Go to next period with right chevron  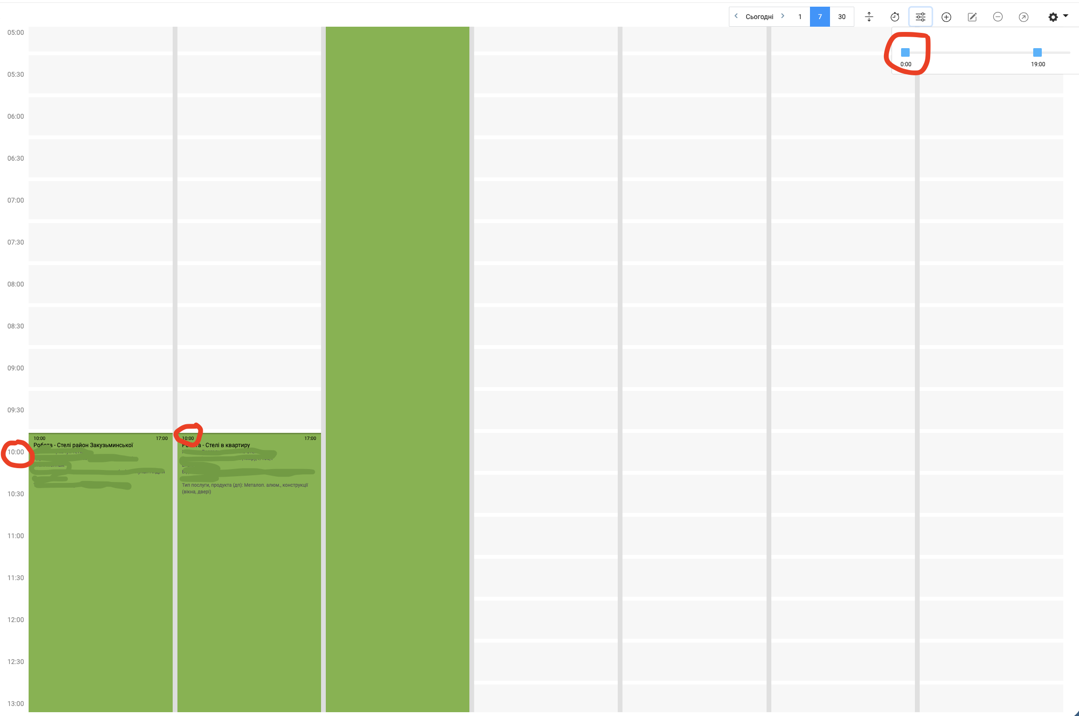click(x=783, y=16)
